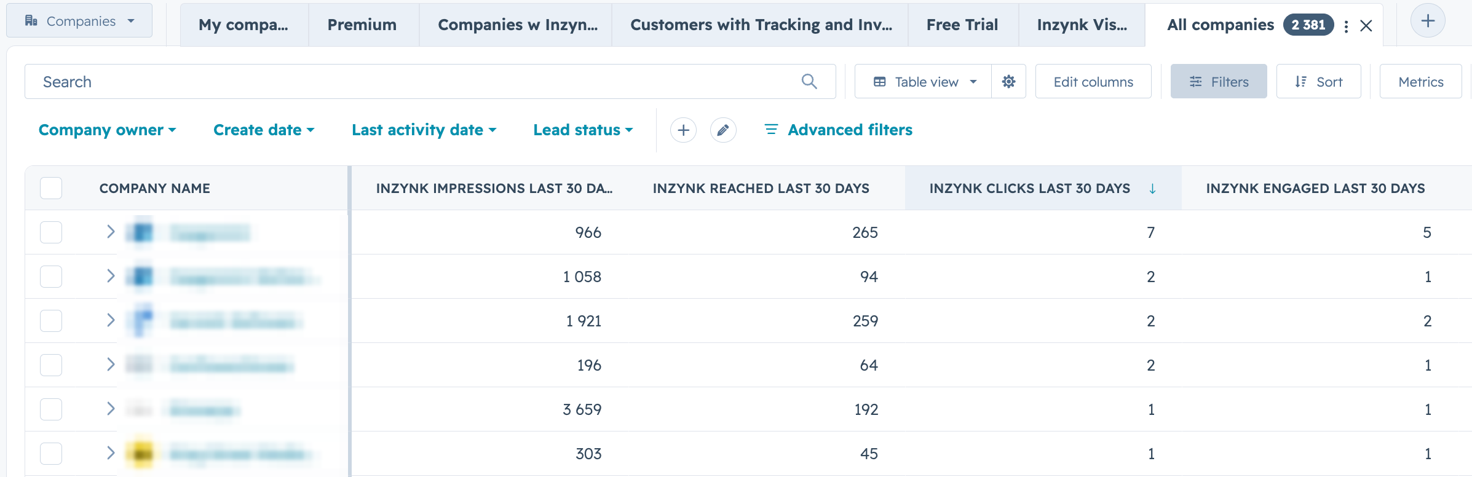
Task: Sort by Inzynk Impressions Last 30 Days header
Action: [x=494, y=188]
